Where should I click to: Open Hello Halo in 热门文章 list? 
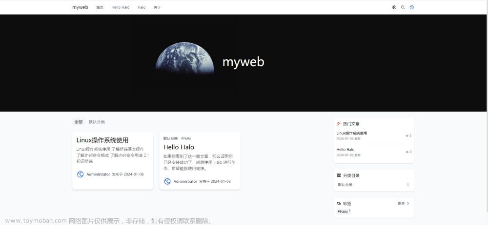tap(346, 149)
